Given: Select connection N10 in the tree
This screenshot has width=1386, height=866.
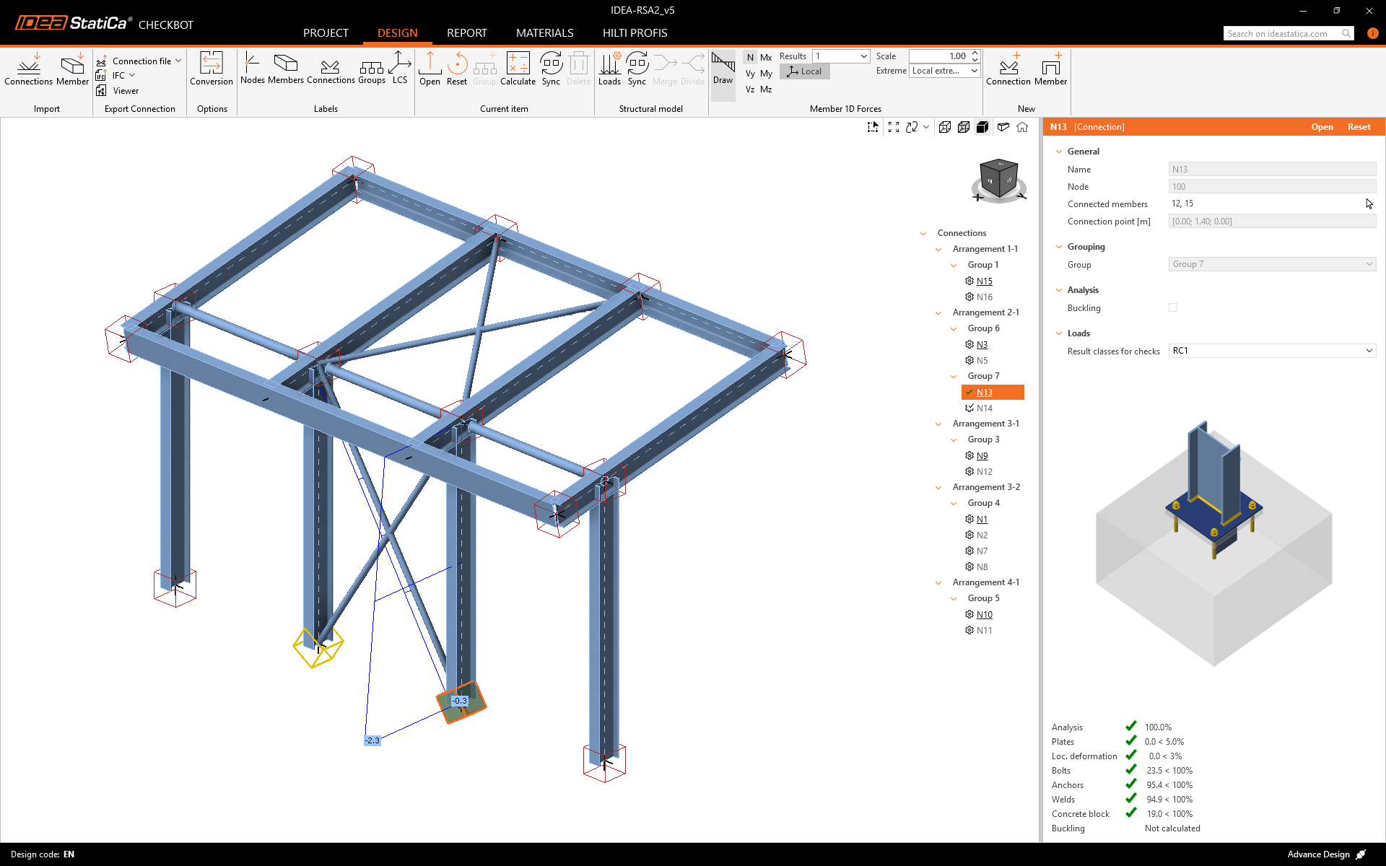Looking at the screenshot, I should pyautogui.click(x=984, y=615).
